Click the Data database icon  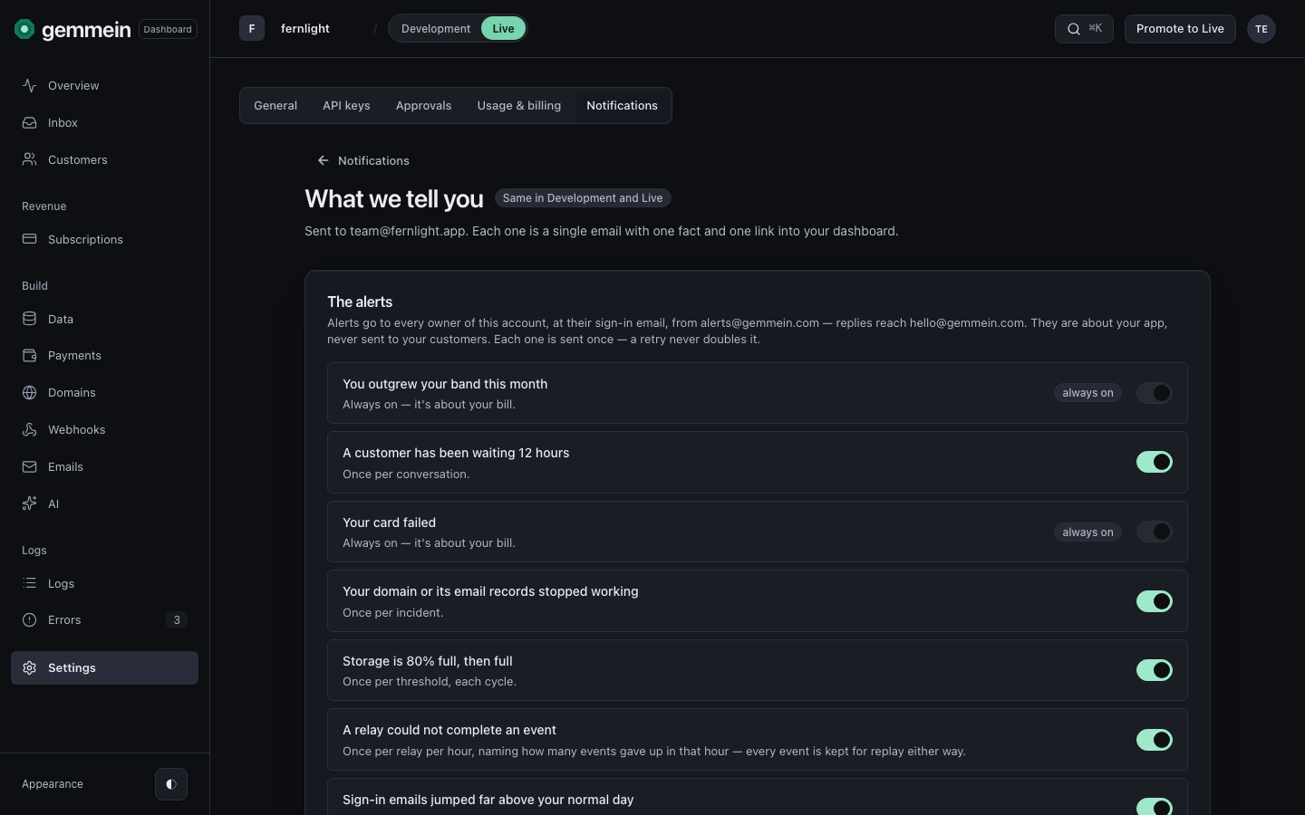pos(30,319)
